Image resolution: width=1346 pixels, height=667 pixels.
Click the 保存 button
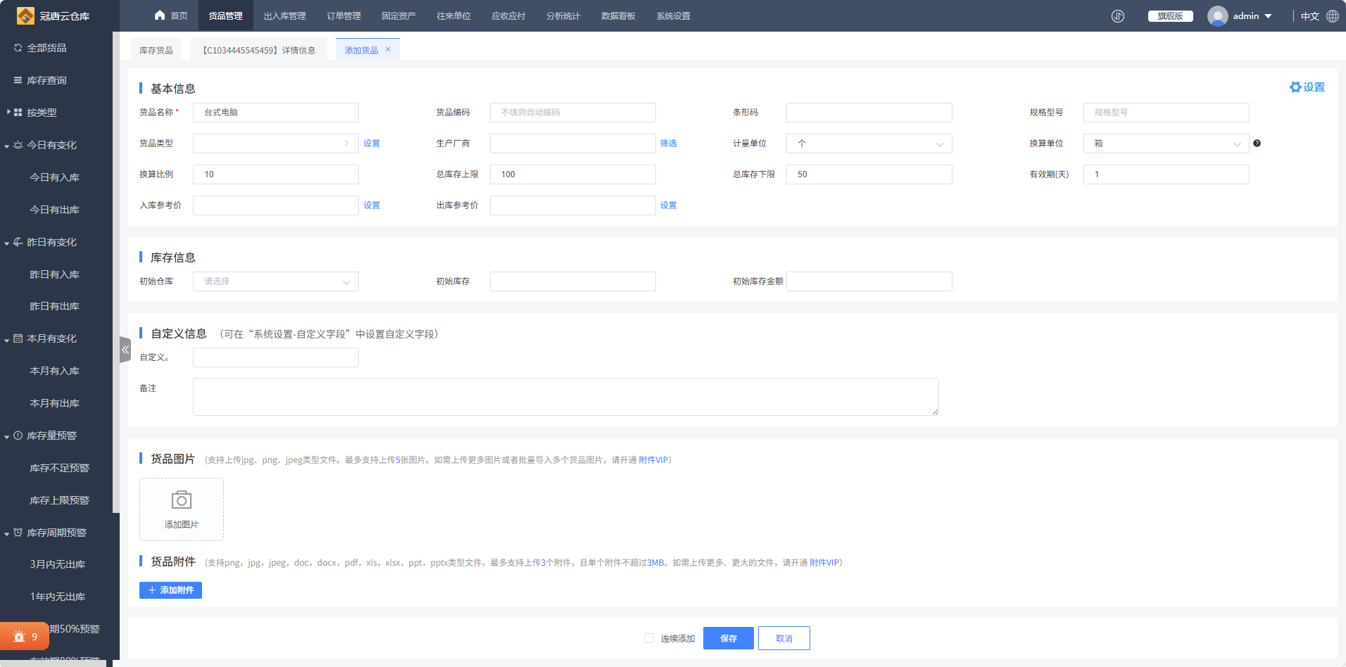729,638
